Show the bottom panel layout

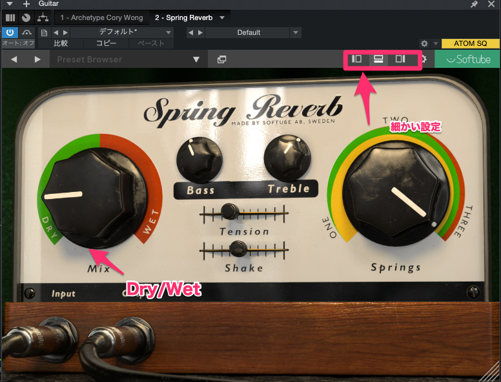[x=378, y=59]
